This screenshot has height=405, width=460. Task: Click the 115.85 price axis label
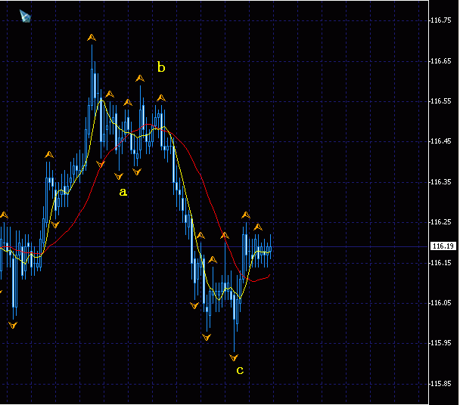pyautogui.click(x=441, y=384)
